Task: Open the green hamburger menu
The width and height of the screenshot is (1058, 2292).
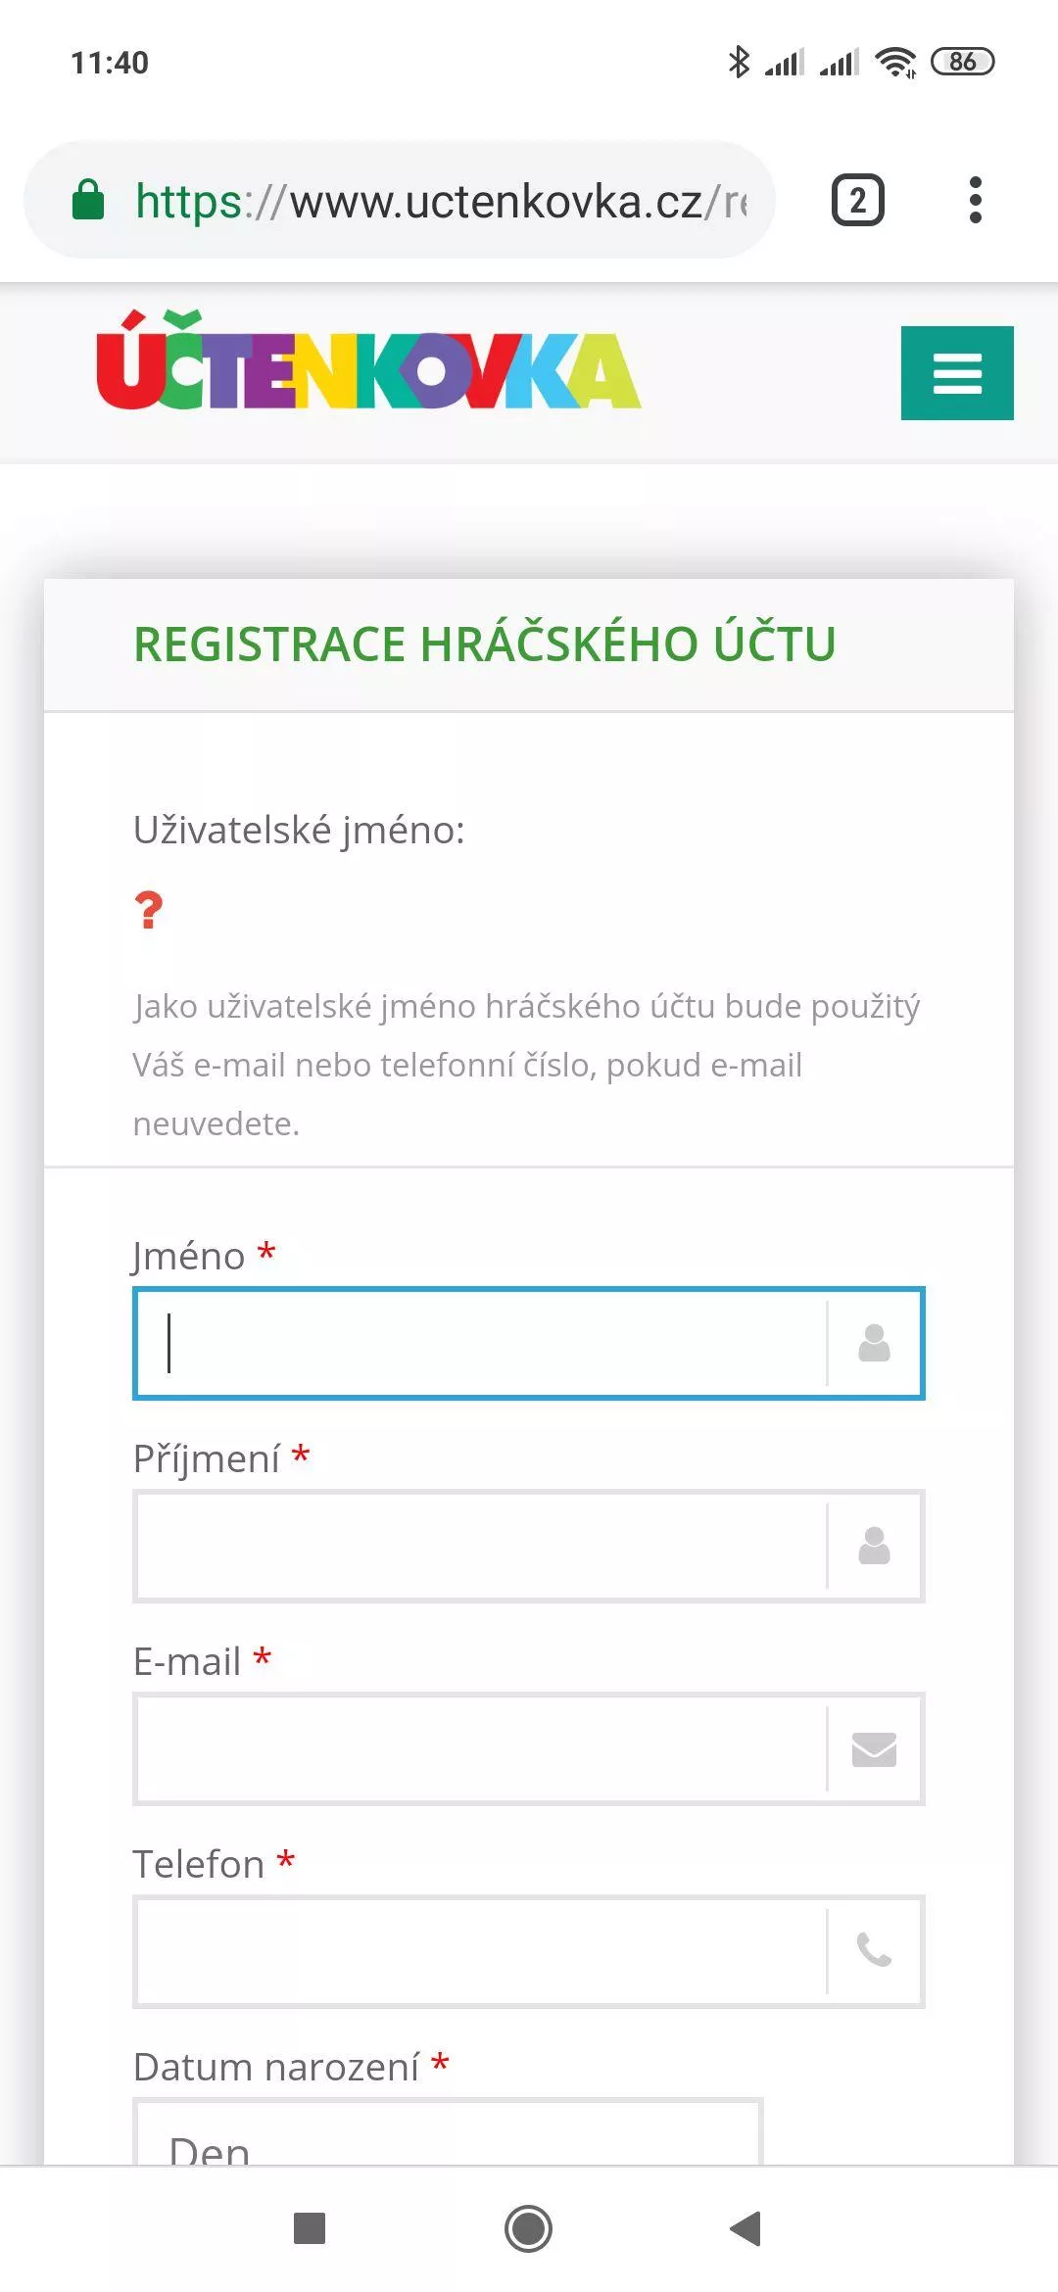Action: point(957,373)
